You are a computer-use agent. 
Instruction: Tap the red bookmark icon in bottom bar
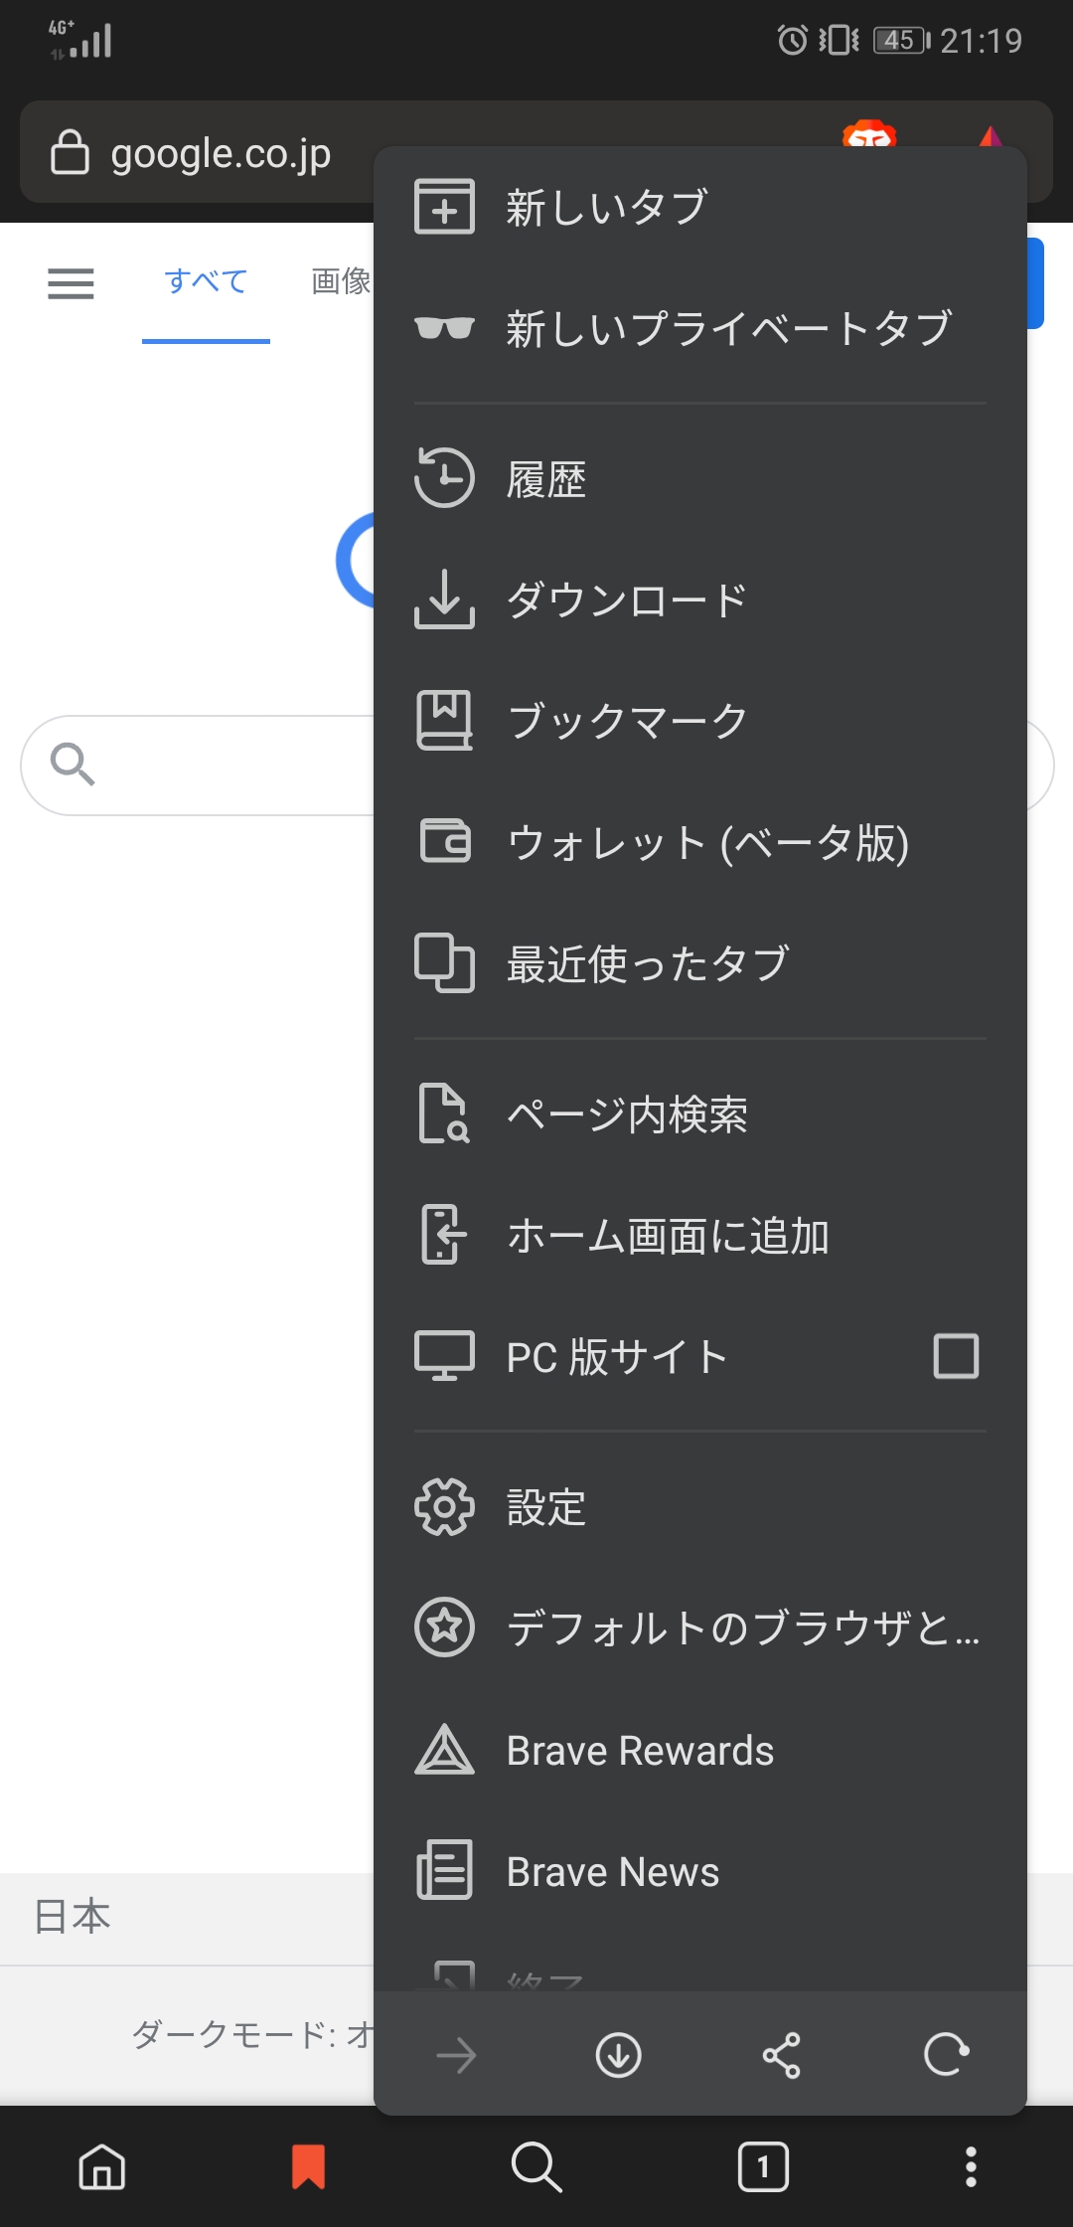click(x=308, y=2166)
